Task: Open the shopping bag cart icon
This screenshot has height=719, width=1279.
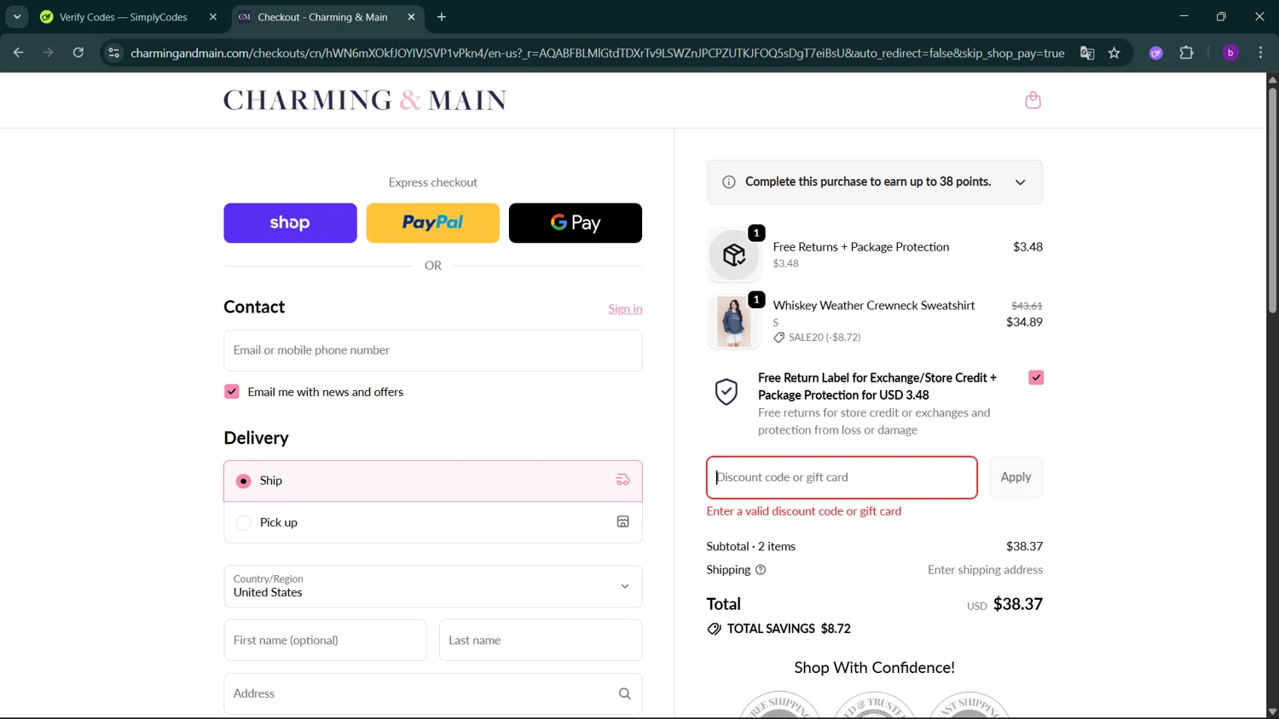Action: (1033, 101)
